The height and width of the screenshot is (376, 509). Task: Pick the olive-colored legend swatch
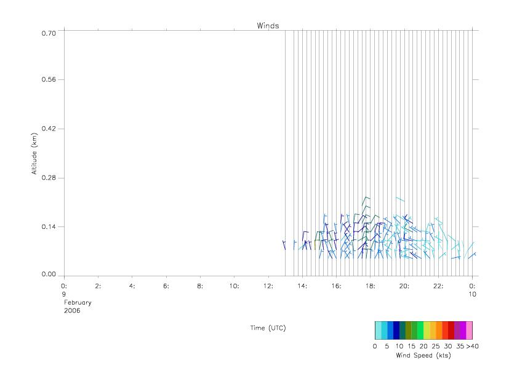point(408,330)
